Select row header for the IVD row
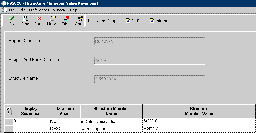 [x=9, y=122]
